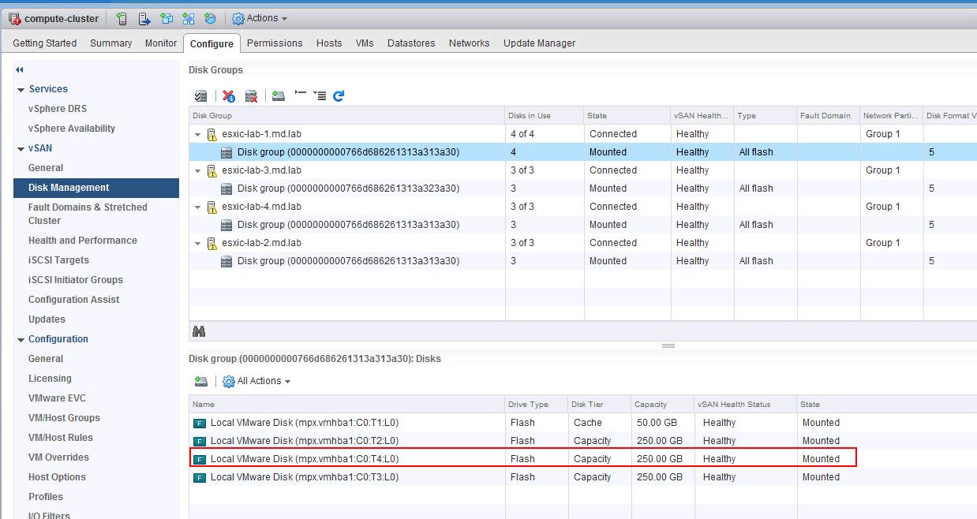The height and width of the screenshot is (519, 977).
Task: Sort the table by the Disks in Use column
Action: click(x=545, y=116)
